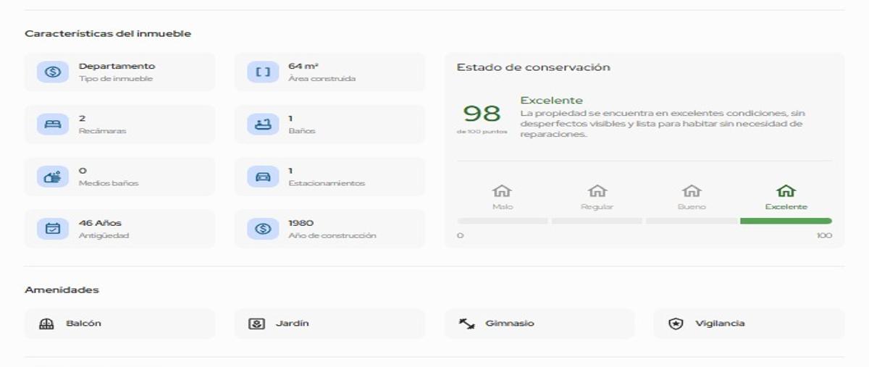Click the Recámaras bed icon
This screenshot has width=869, height=367.
click(x=52, y=124)
